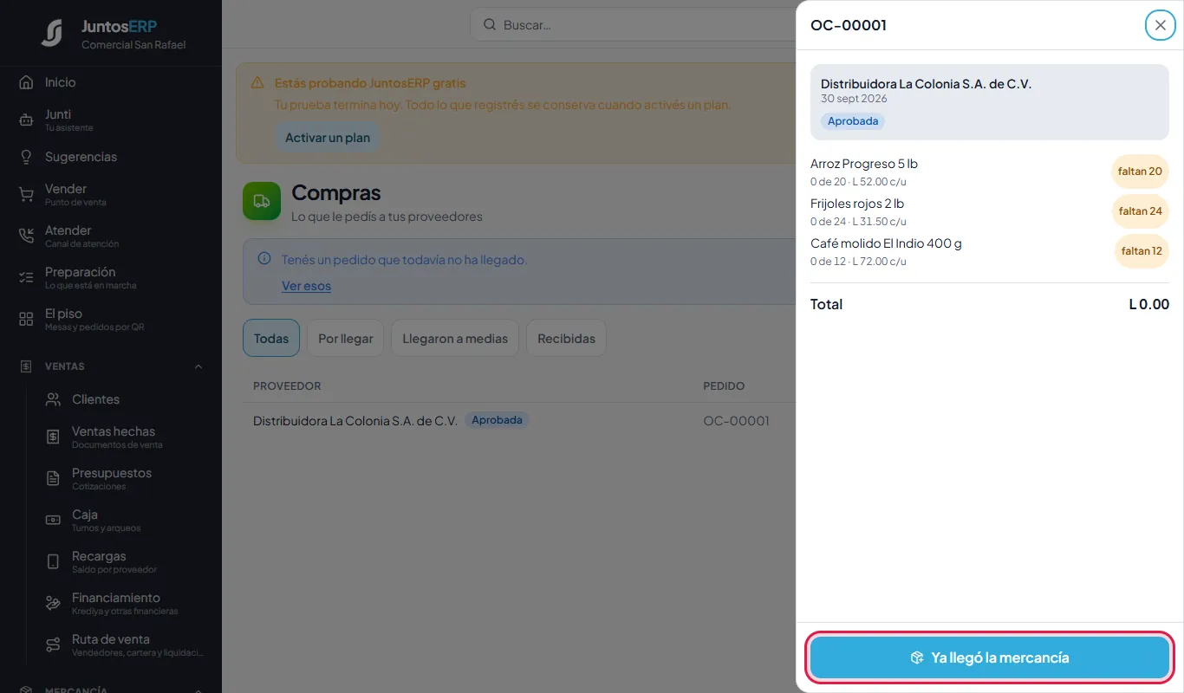Click the Buscar search field

coord(633,25)
